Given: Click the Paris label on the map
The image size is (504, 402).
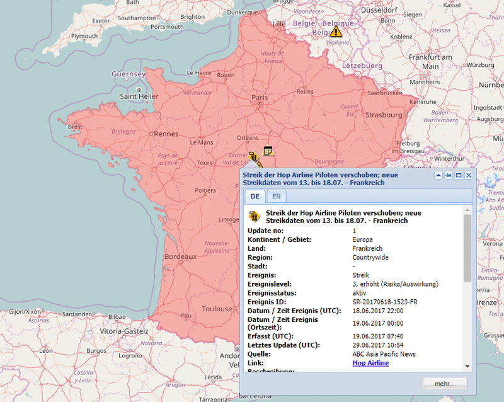Looking at the screenshot, I should pos(260,98).
